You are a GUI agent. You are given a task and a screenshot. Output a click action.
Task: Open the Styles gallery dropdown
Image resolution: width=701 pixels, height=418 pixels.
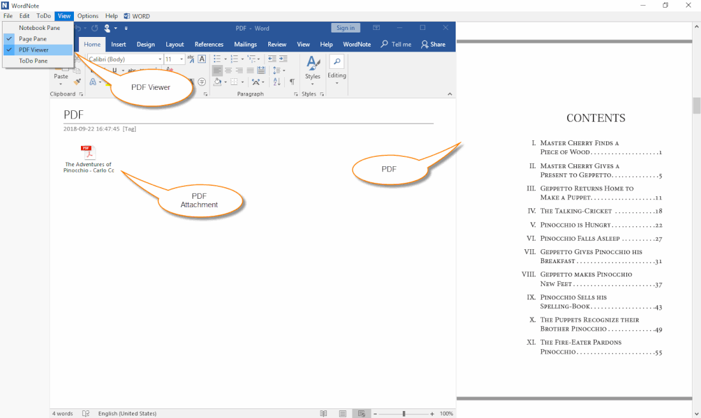312,84
